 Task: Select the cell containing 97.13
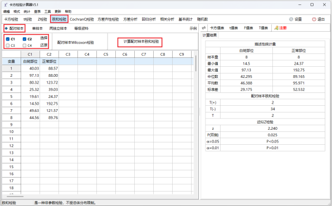pos(30,75)
